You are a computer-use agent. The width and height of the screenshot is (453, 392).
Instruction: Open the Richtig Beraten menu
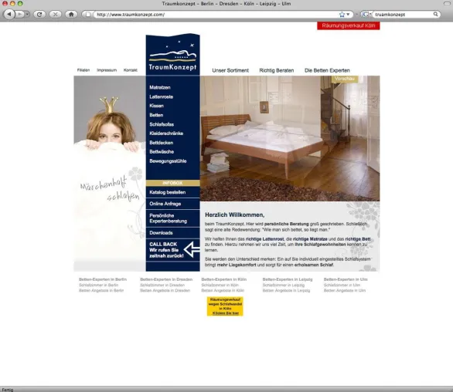pyautogui.click(x=277, y=70)
